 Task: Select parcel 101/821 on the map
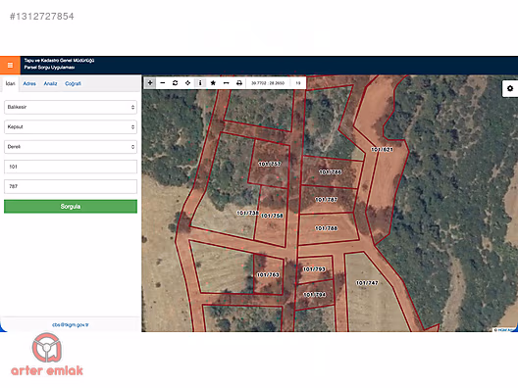(382, 150)
